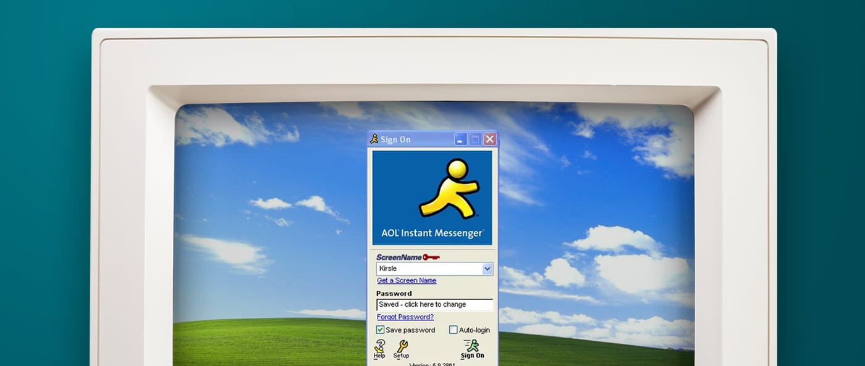Click the ScreenName label text
865x366 pixels.
tap(399, 257)
